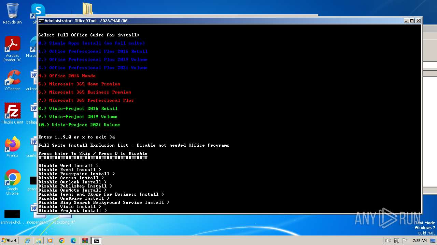
Task: Open Edge from the taskbar
Action: point(73,241)
